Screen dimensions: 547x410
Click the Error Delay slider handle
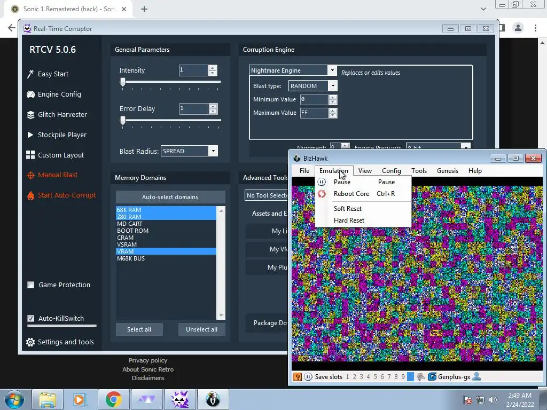[x=122, y=121]
